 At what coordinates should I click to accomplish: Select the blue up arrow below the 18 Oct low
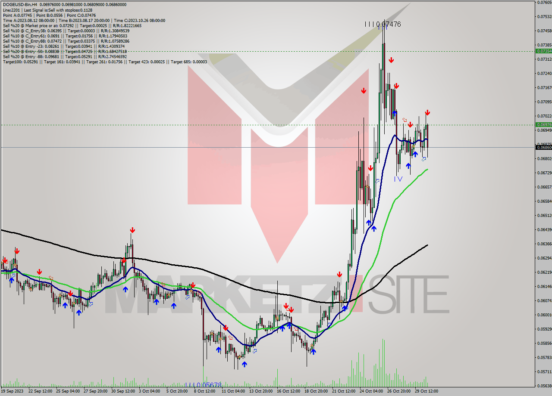(x=313, y=352)
